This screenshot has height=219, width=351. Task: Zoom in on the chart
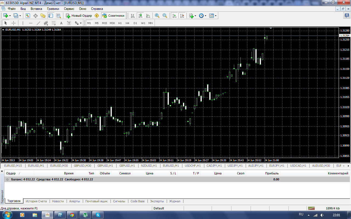(x=157, y=16)
